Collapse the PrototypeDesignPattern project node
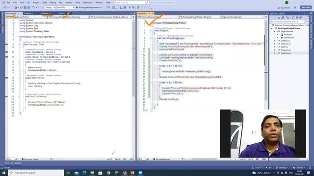This screenshot has height=176, width=314. pos(272,28)
